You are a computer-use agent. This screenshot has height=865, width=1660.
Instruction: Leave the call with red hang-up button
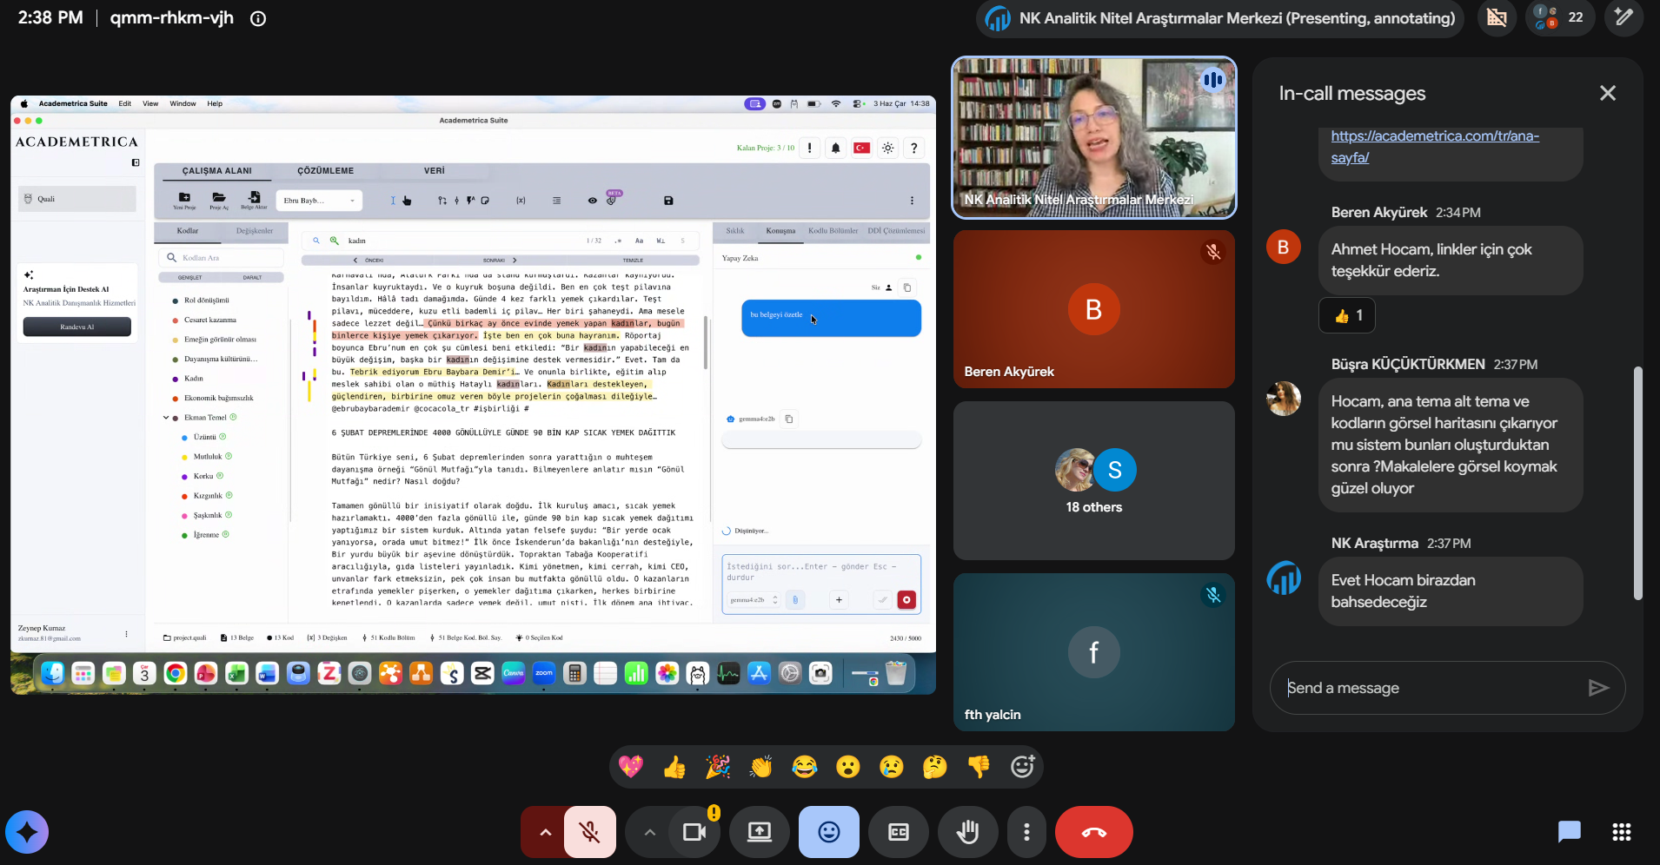point(1093,832)
